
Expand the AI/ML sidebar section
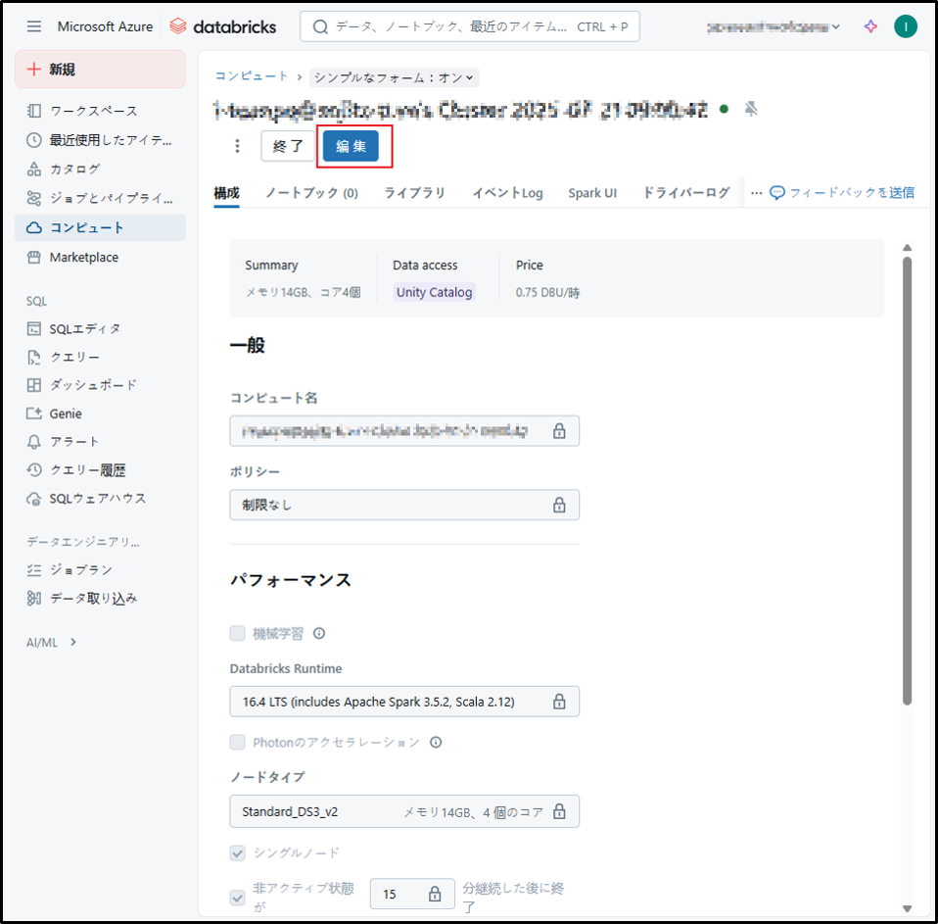52,643
